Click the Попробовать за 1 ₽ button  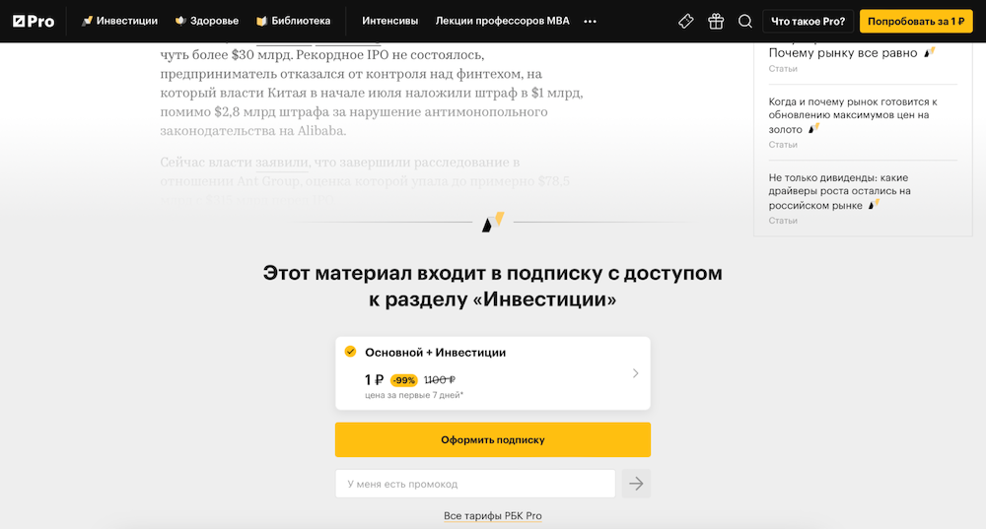tap(916, 22)
